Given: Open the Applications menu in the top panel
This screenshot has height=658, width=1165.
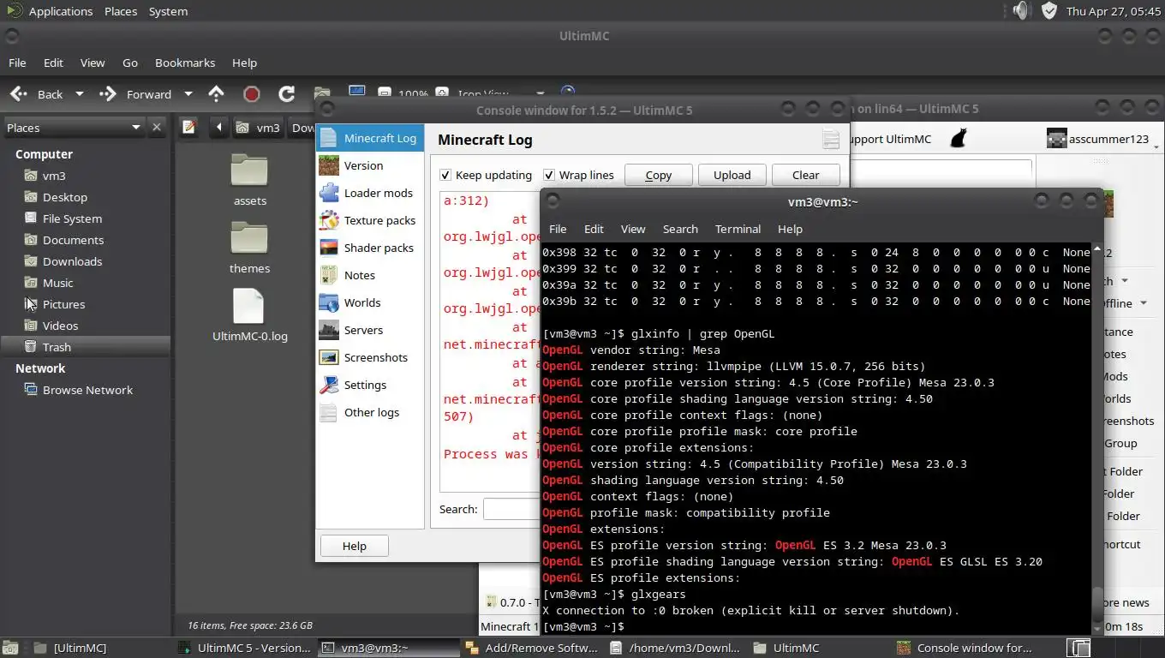Looking at the screenshot, I should (60, 11).
